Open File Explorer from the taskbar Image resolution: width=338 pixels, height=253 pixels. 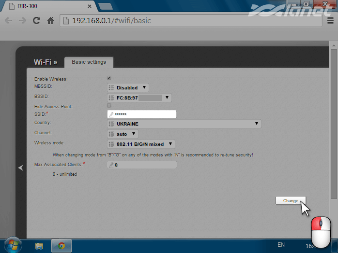click(x=39, y=246)
